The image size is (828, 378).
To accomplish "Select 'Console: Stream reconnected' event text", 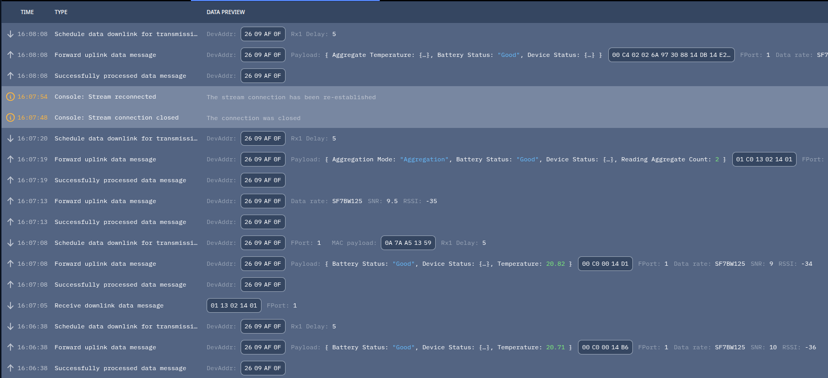I will 105,97.
